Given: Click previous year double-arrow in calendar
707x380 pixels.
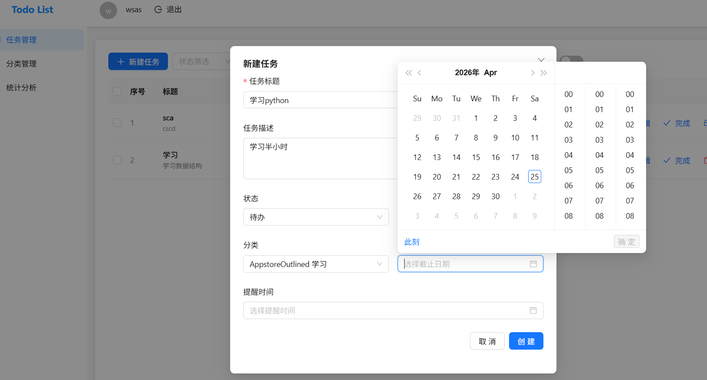Looking at the screenshot, I should tap(408, 73).
